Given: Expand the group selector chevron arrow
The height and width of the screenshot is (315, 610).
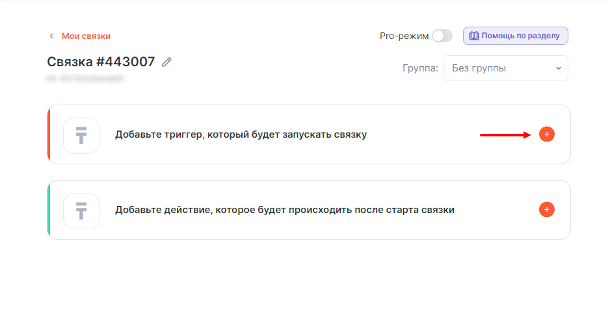Looking at the screenshot, I should click(558, 68).
